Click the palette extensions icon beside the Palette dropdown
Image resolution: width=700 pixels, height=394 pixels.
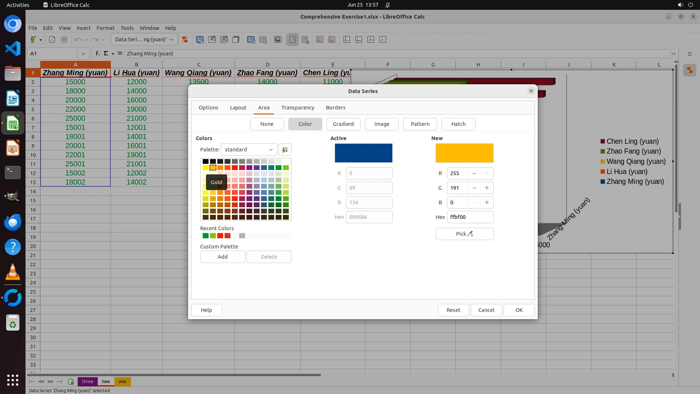pyautogui.click(x=285, y=150)
